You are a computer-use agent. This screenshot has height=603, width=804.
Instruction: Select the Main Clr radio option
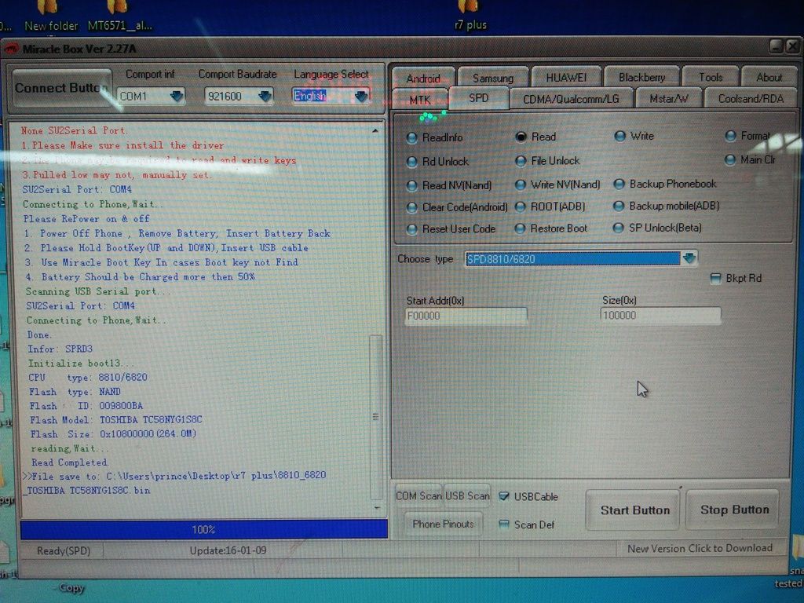tap(750, 160)
